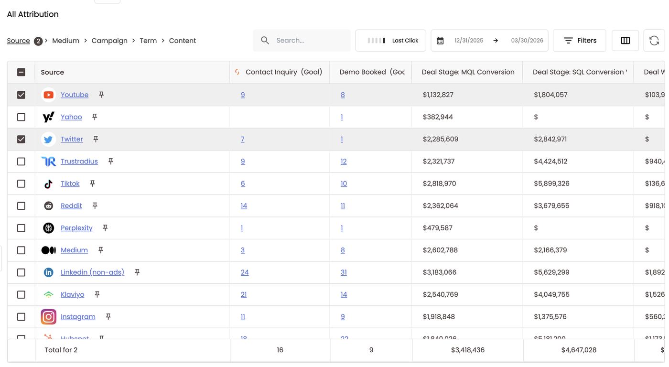The image size is (669, 367).
Task: Open the Filters panel
Action: pos(580,41)
